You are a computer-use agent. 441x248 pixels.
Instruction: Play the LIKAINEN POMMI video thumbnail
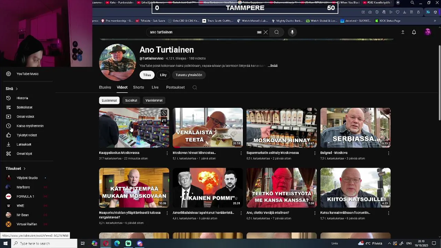208,188
